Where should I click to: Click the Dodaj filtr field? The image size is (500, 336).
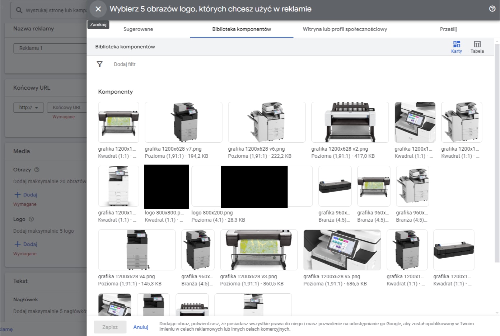pos(125,64)
